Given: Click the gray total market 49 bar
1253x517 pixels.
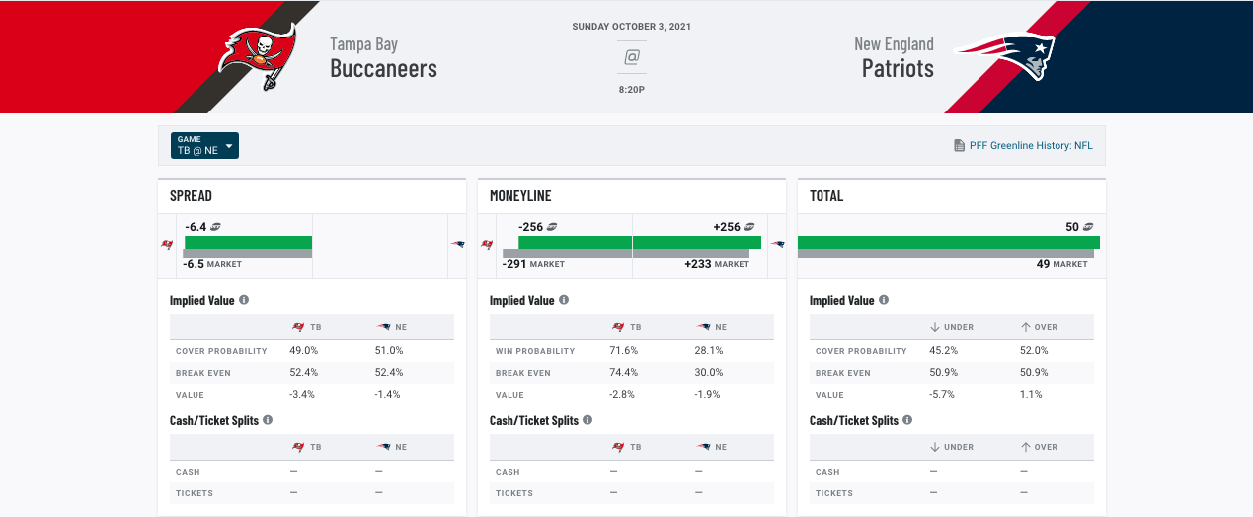Looking at the screenshot, I should pos(946,254).
